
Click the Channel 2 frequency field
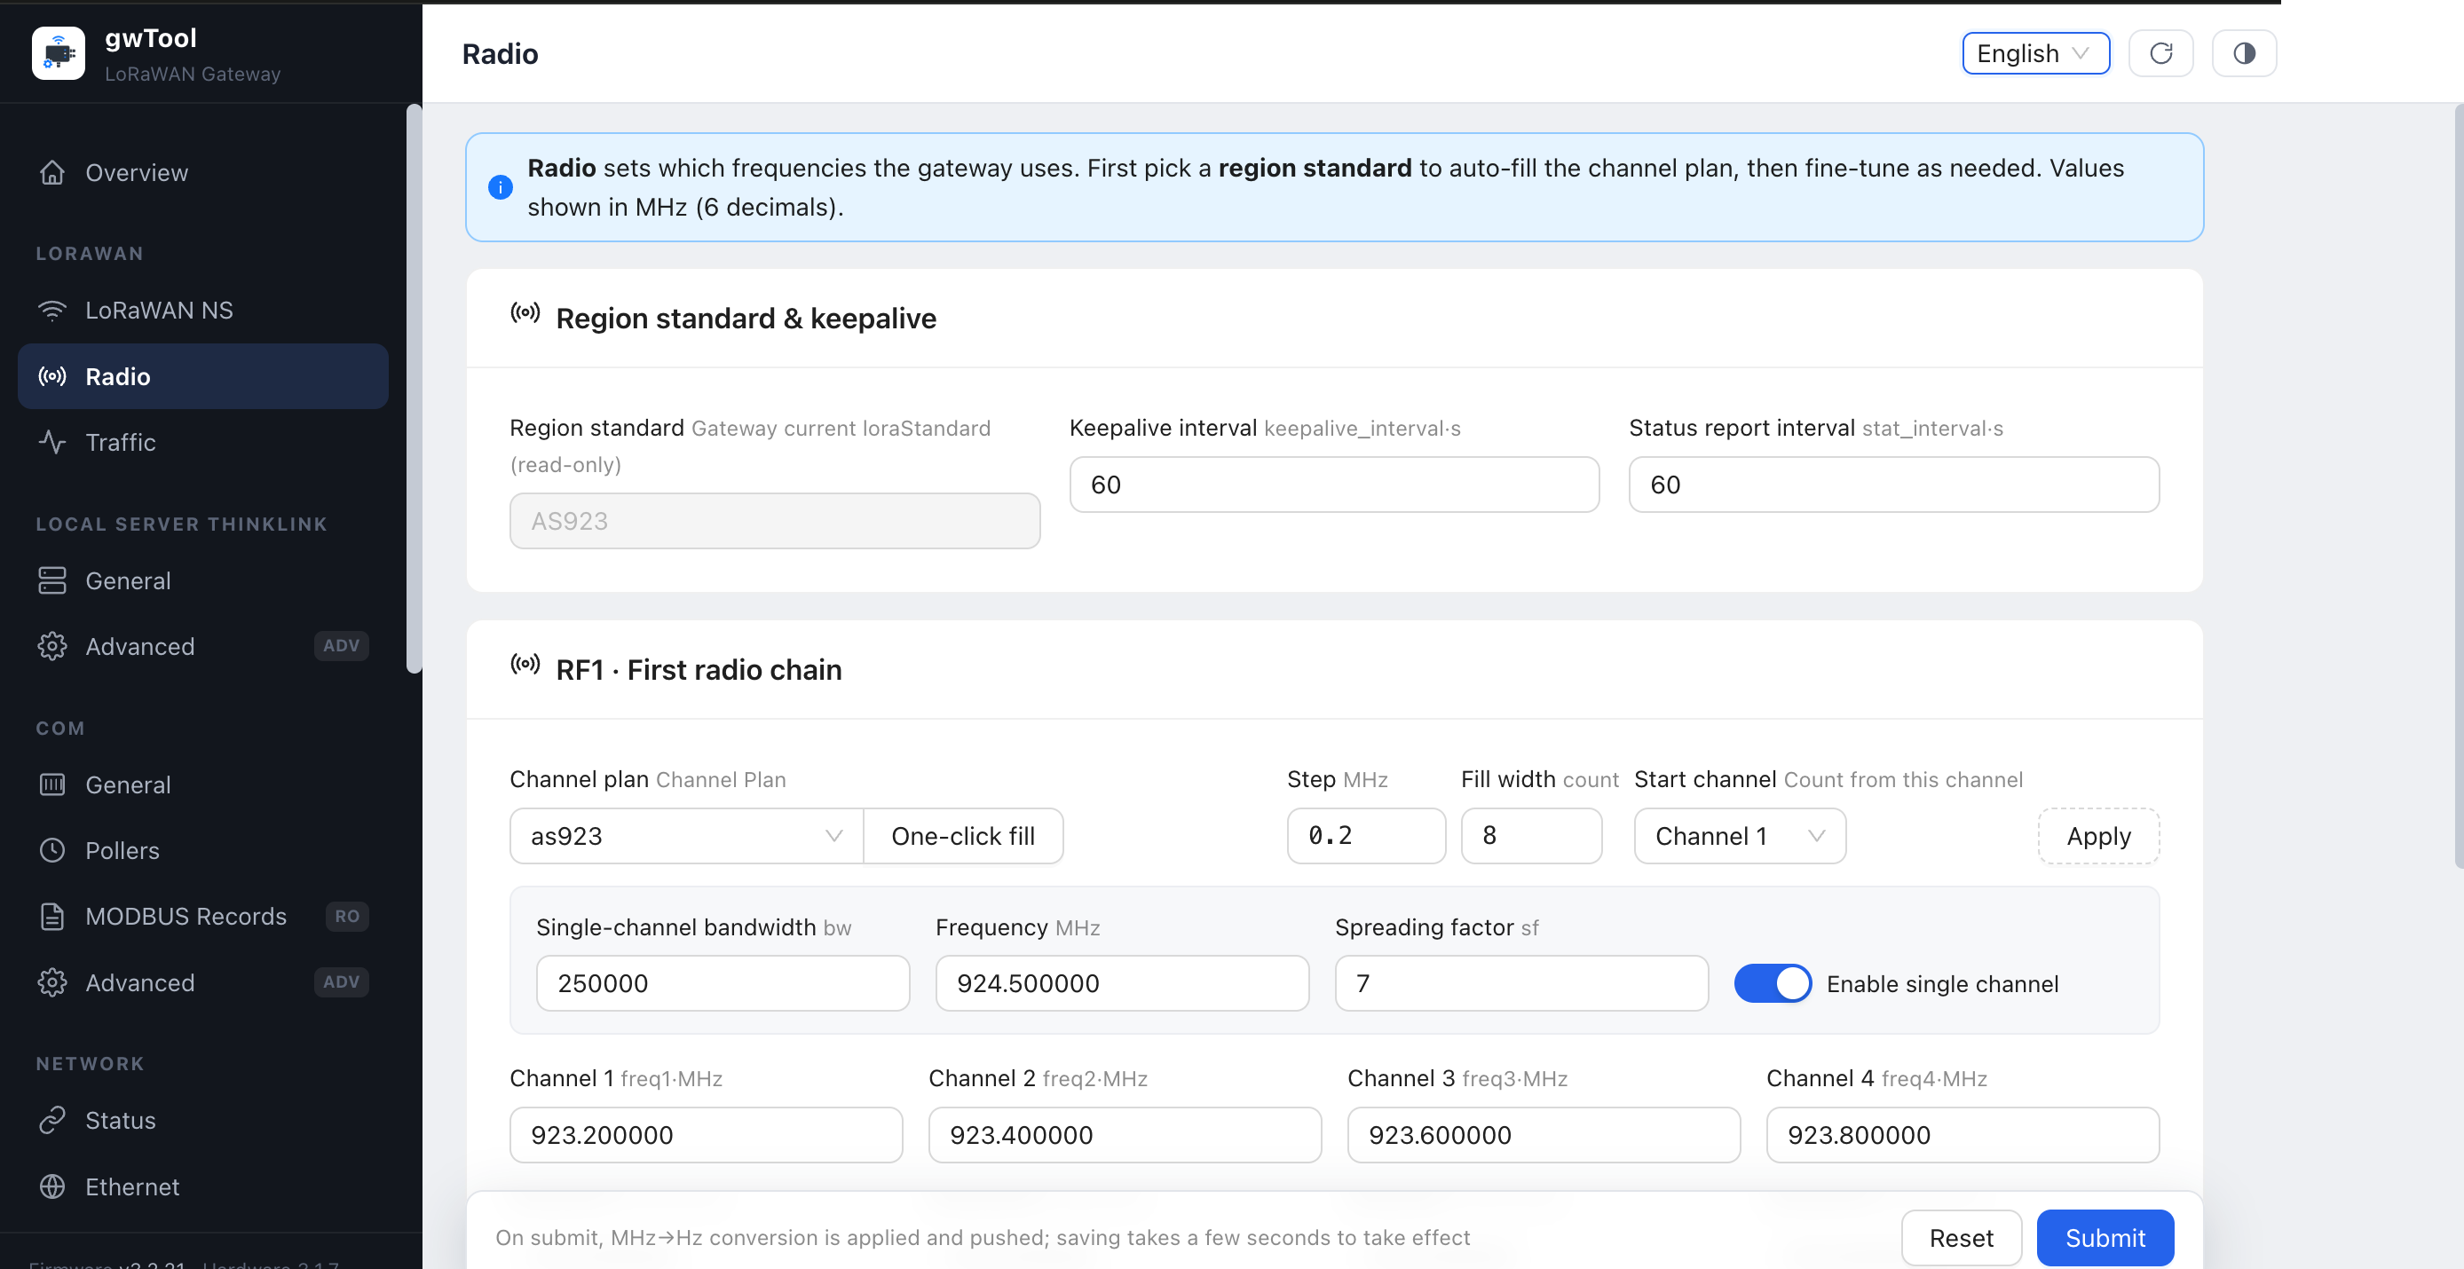tap(1125, 1135)
